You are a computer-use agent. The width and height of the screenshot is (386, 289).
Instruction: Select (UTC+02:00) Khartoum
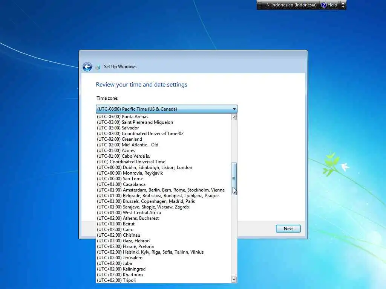point(164,275)
